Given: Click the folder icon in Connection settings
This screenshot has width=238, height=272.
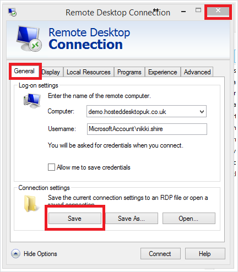Looking at the screenshot, I should coord(30,204).
